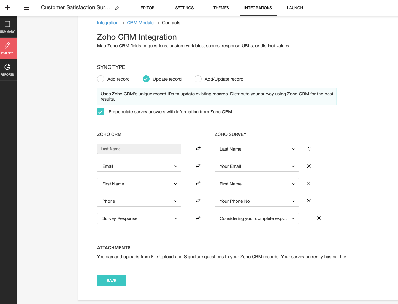Remove the First Name mapping row

(x=309, y=184)
